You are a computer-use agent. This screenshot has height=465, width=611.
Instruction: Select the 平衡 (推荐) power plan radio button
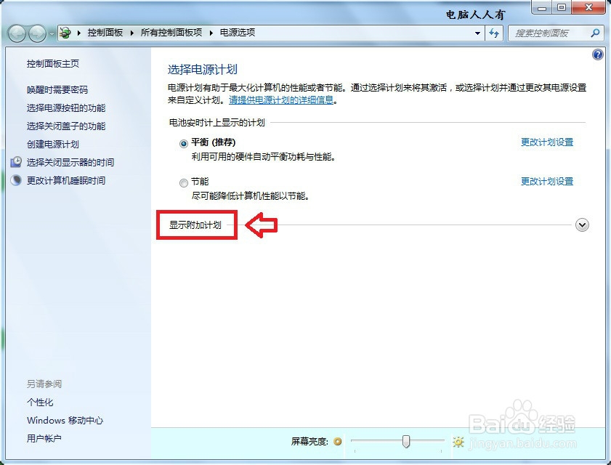[x=184, y=143]
